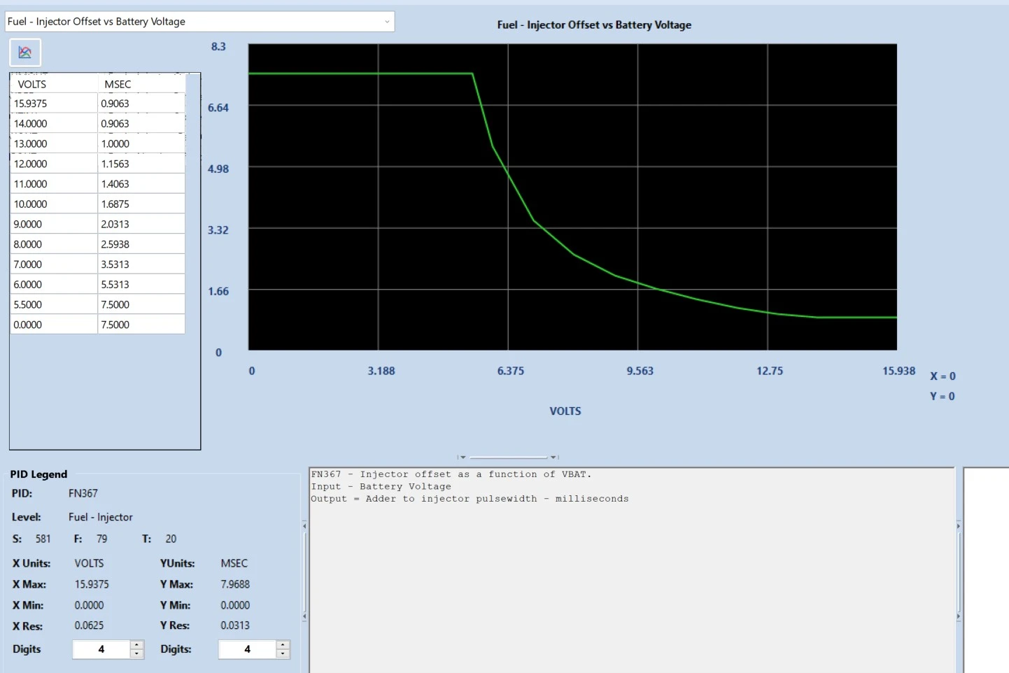
Task: Select the 9.0000 volts cell
Action: 54,225
